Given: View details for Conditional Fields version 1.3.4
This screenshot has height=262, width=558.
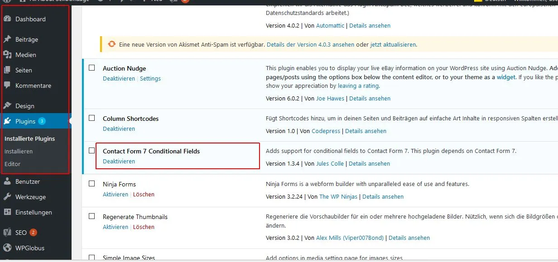Looking at the screenshot, I should (370, 163).
